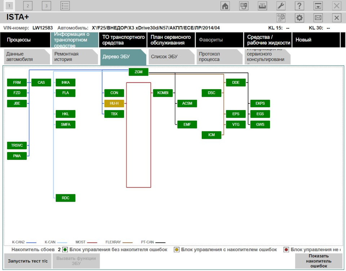Viewport: 346px width, 271px height.
Task: Select the EKPS control unit
Action: point(260,103)
